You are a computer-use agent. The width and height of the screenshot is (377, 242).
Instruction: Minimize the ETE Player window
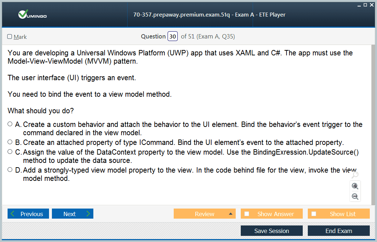359,5
